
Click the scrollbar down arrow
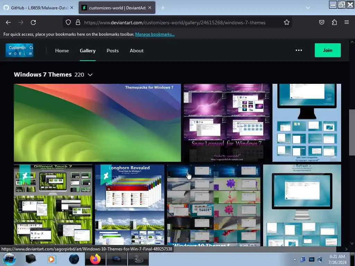352,243
